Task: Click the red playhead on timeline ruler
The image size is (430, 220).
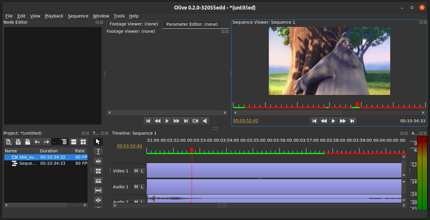Action: point(192,150)
